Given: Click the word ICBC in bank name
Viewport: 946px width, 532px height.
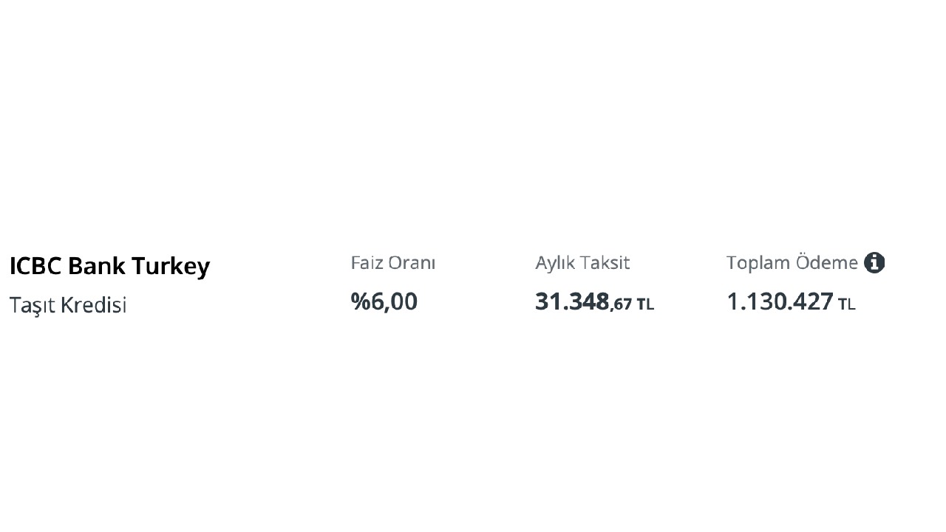Looking at the screenshot, I should [x=35, y=266].
